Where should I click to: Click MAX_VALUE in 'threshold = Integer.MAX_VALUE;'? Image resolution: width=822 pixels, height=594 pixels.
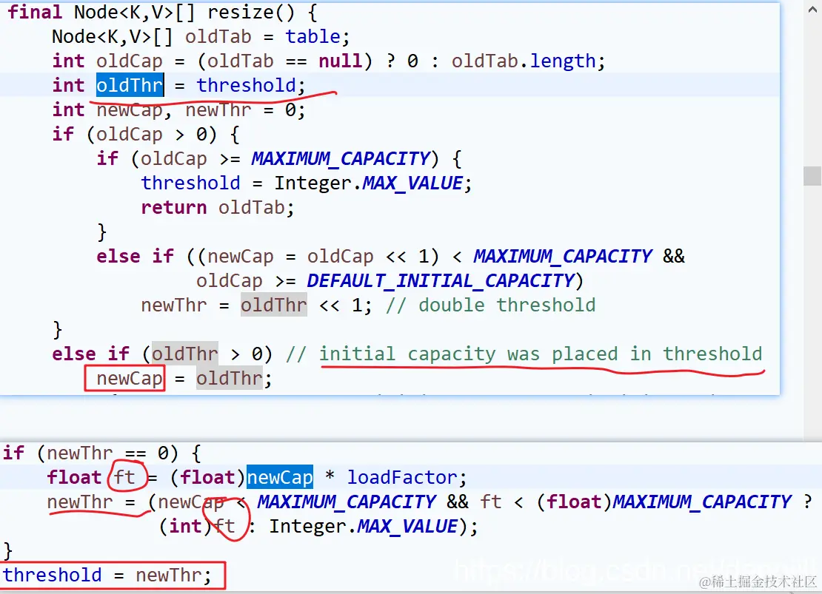point(412,183)
